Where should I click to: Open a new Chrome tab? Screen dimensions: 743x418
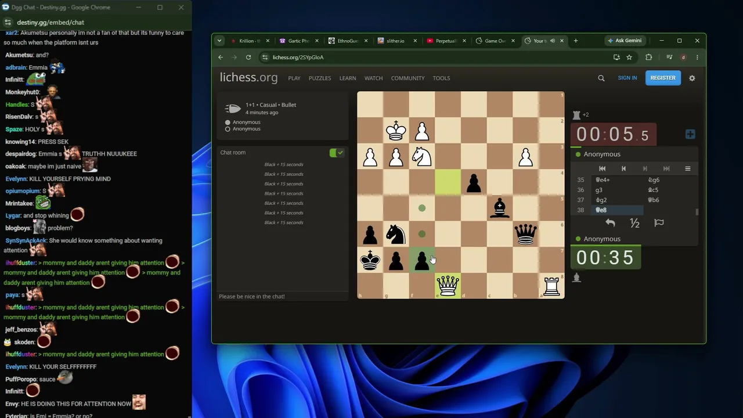click(x=576, y=41)
